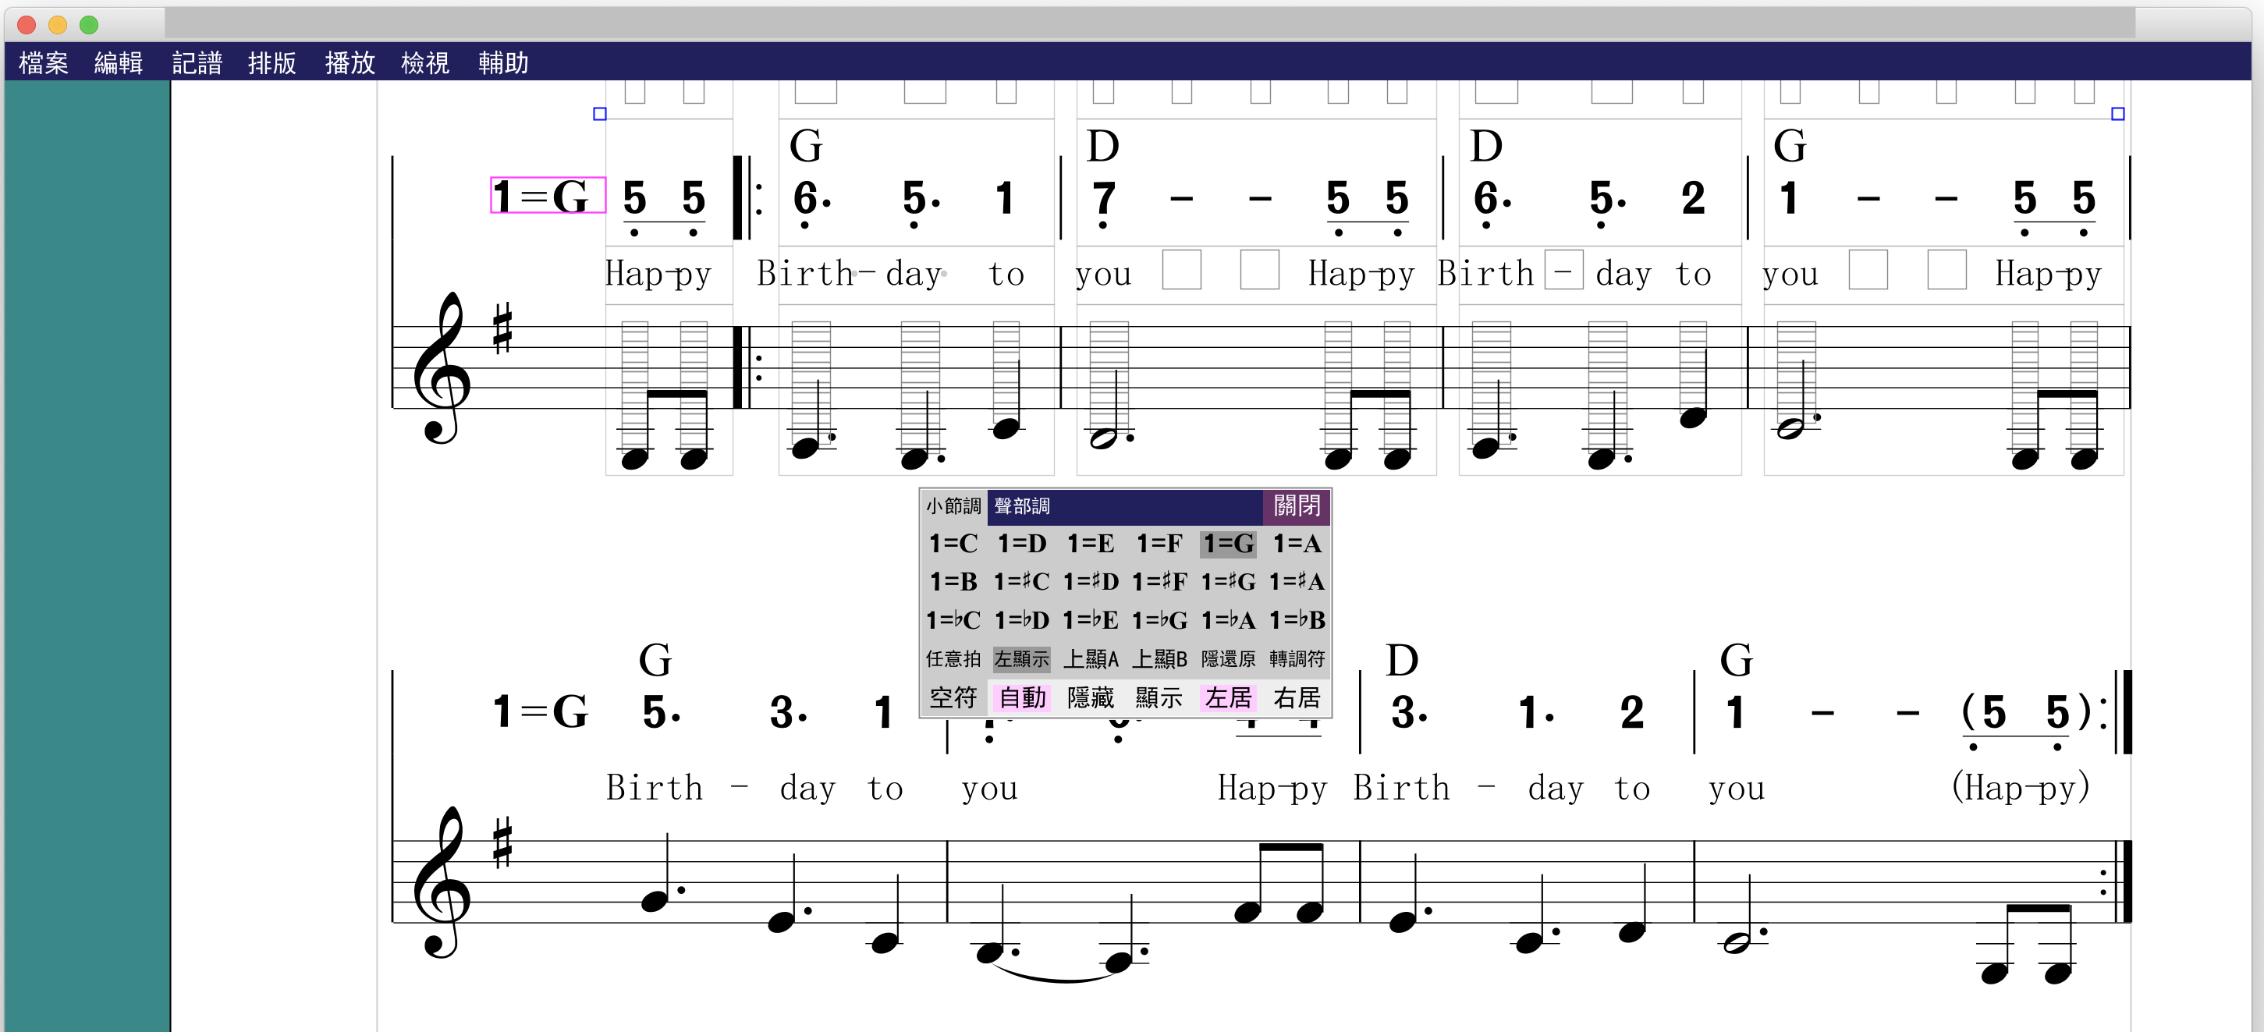
Task: Set 空符 mode to 顯示
Action: (x=1159, y=698)
